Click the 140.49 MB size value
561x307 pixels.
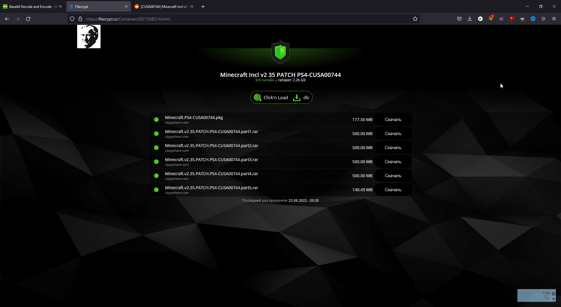point(362,190)
